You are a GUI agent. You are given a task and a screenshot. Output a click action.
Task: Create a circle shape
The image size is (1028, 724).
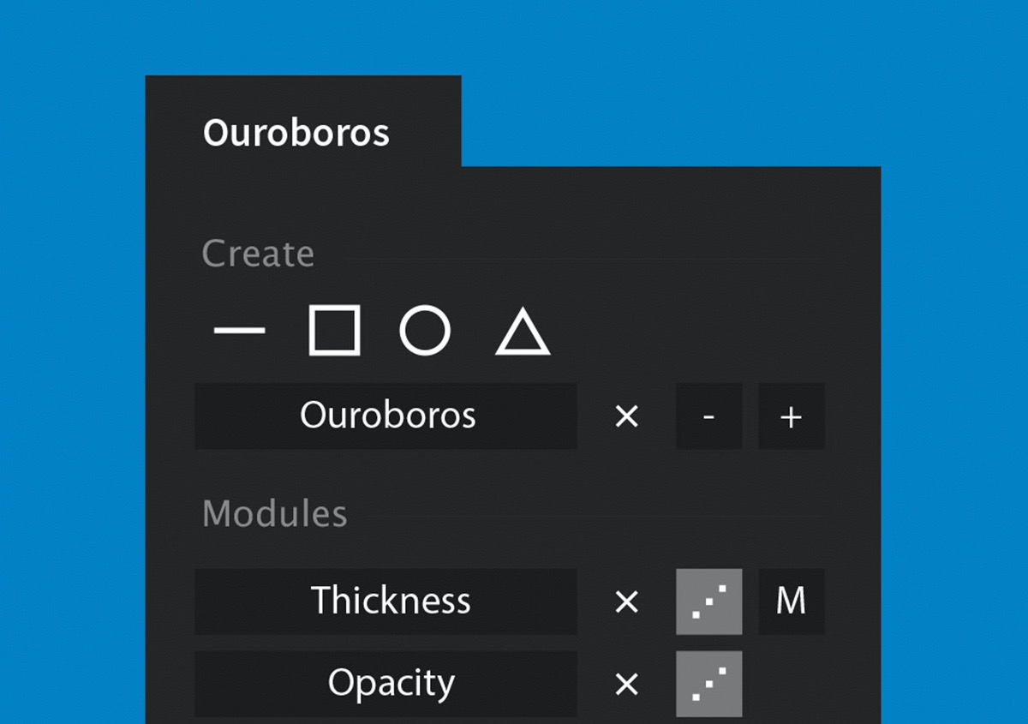(x=425, y=331)
